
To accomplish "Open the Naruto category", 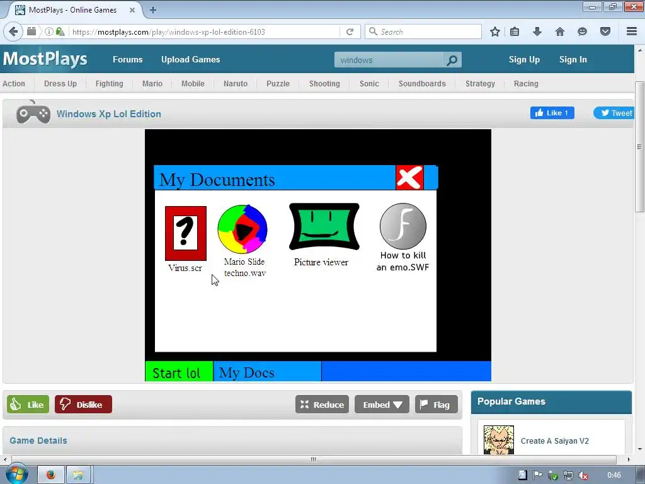I will tap(236, 84).
